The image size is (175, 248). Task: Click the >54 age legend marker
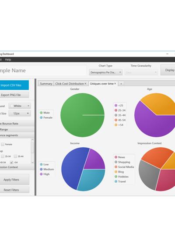(x=116, y=125)
